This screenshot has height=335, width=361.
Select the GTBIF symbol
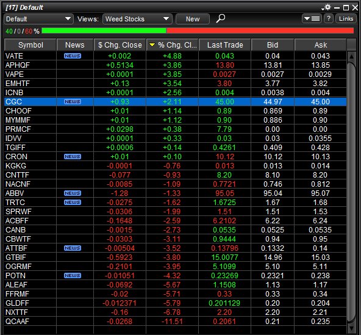tap(16, 257)
